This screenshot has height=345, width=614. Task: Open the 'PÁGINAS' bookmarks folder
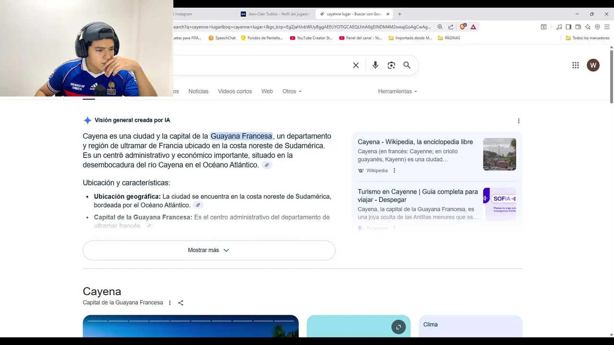click(449, 38)
